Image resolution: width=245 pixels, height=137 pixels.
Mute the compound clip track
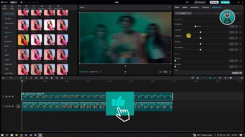(x=13, y=97)
